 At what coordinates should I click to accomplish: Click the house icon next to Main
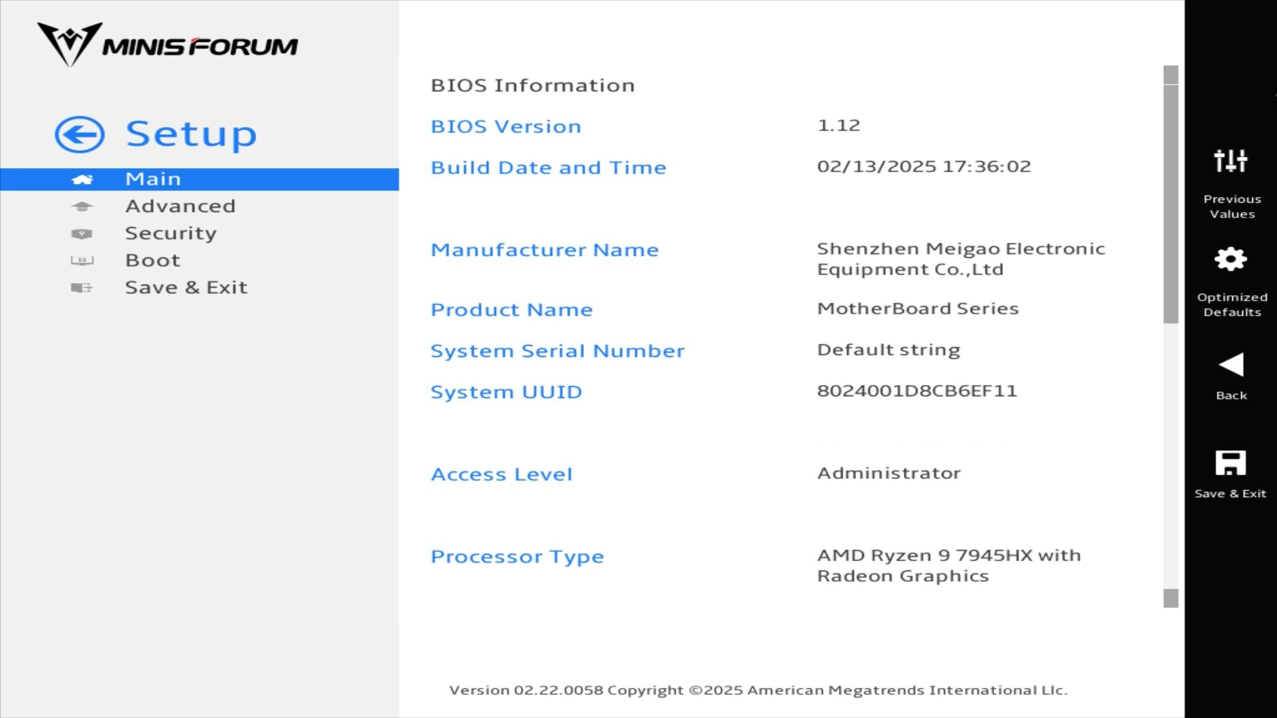(x=82, y=179)
